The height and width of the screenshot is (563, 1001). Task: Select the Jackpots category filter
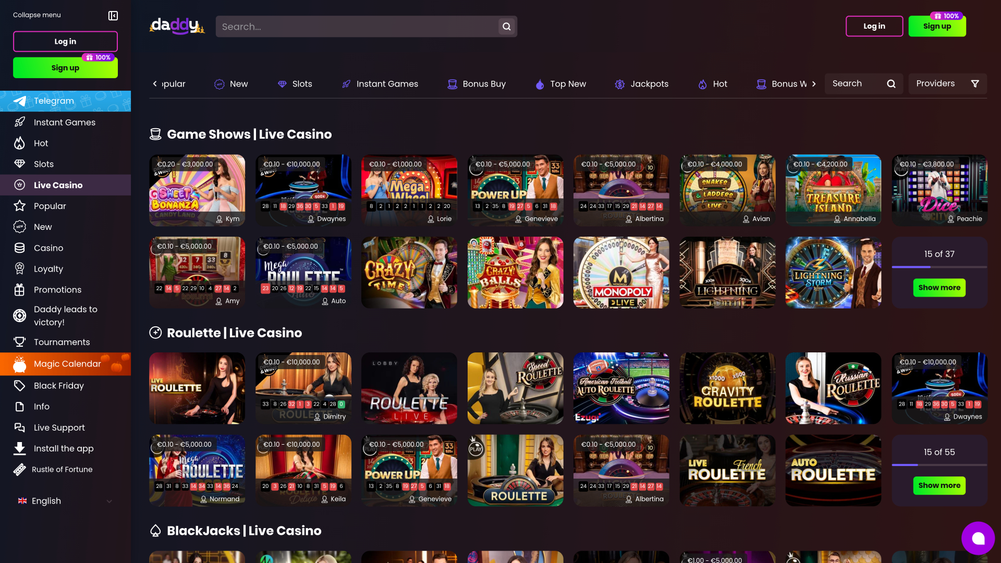(x=650, y=83)
